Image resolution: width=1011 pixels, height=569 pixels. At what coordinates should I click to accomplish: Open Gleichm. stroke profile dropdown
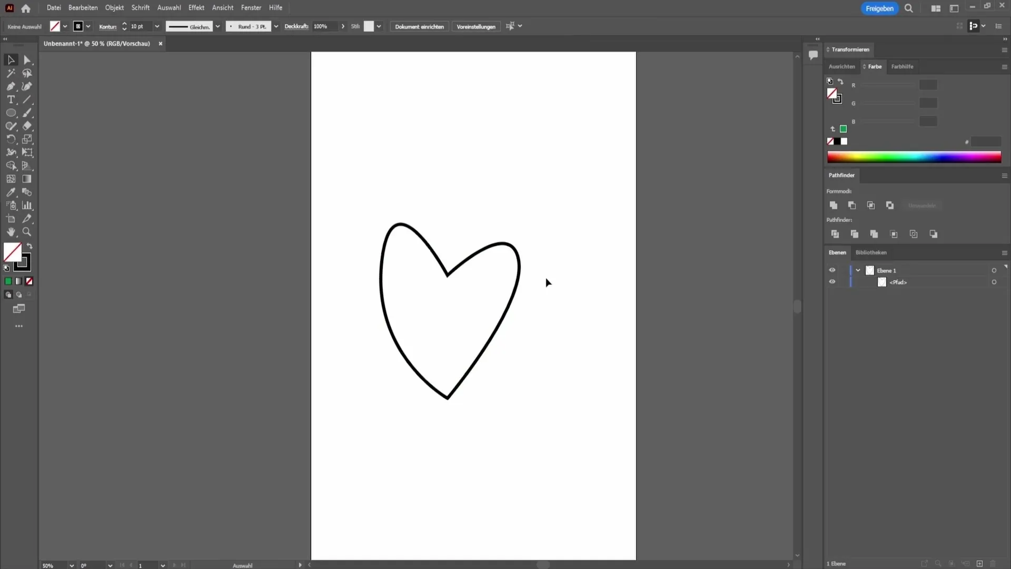click(217, 26)
